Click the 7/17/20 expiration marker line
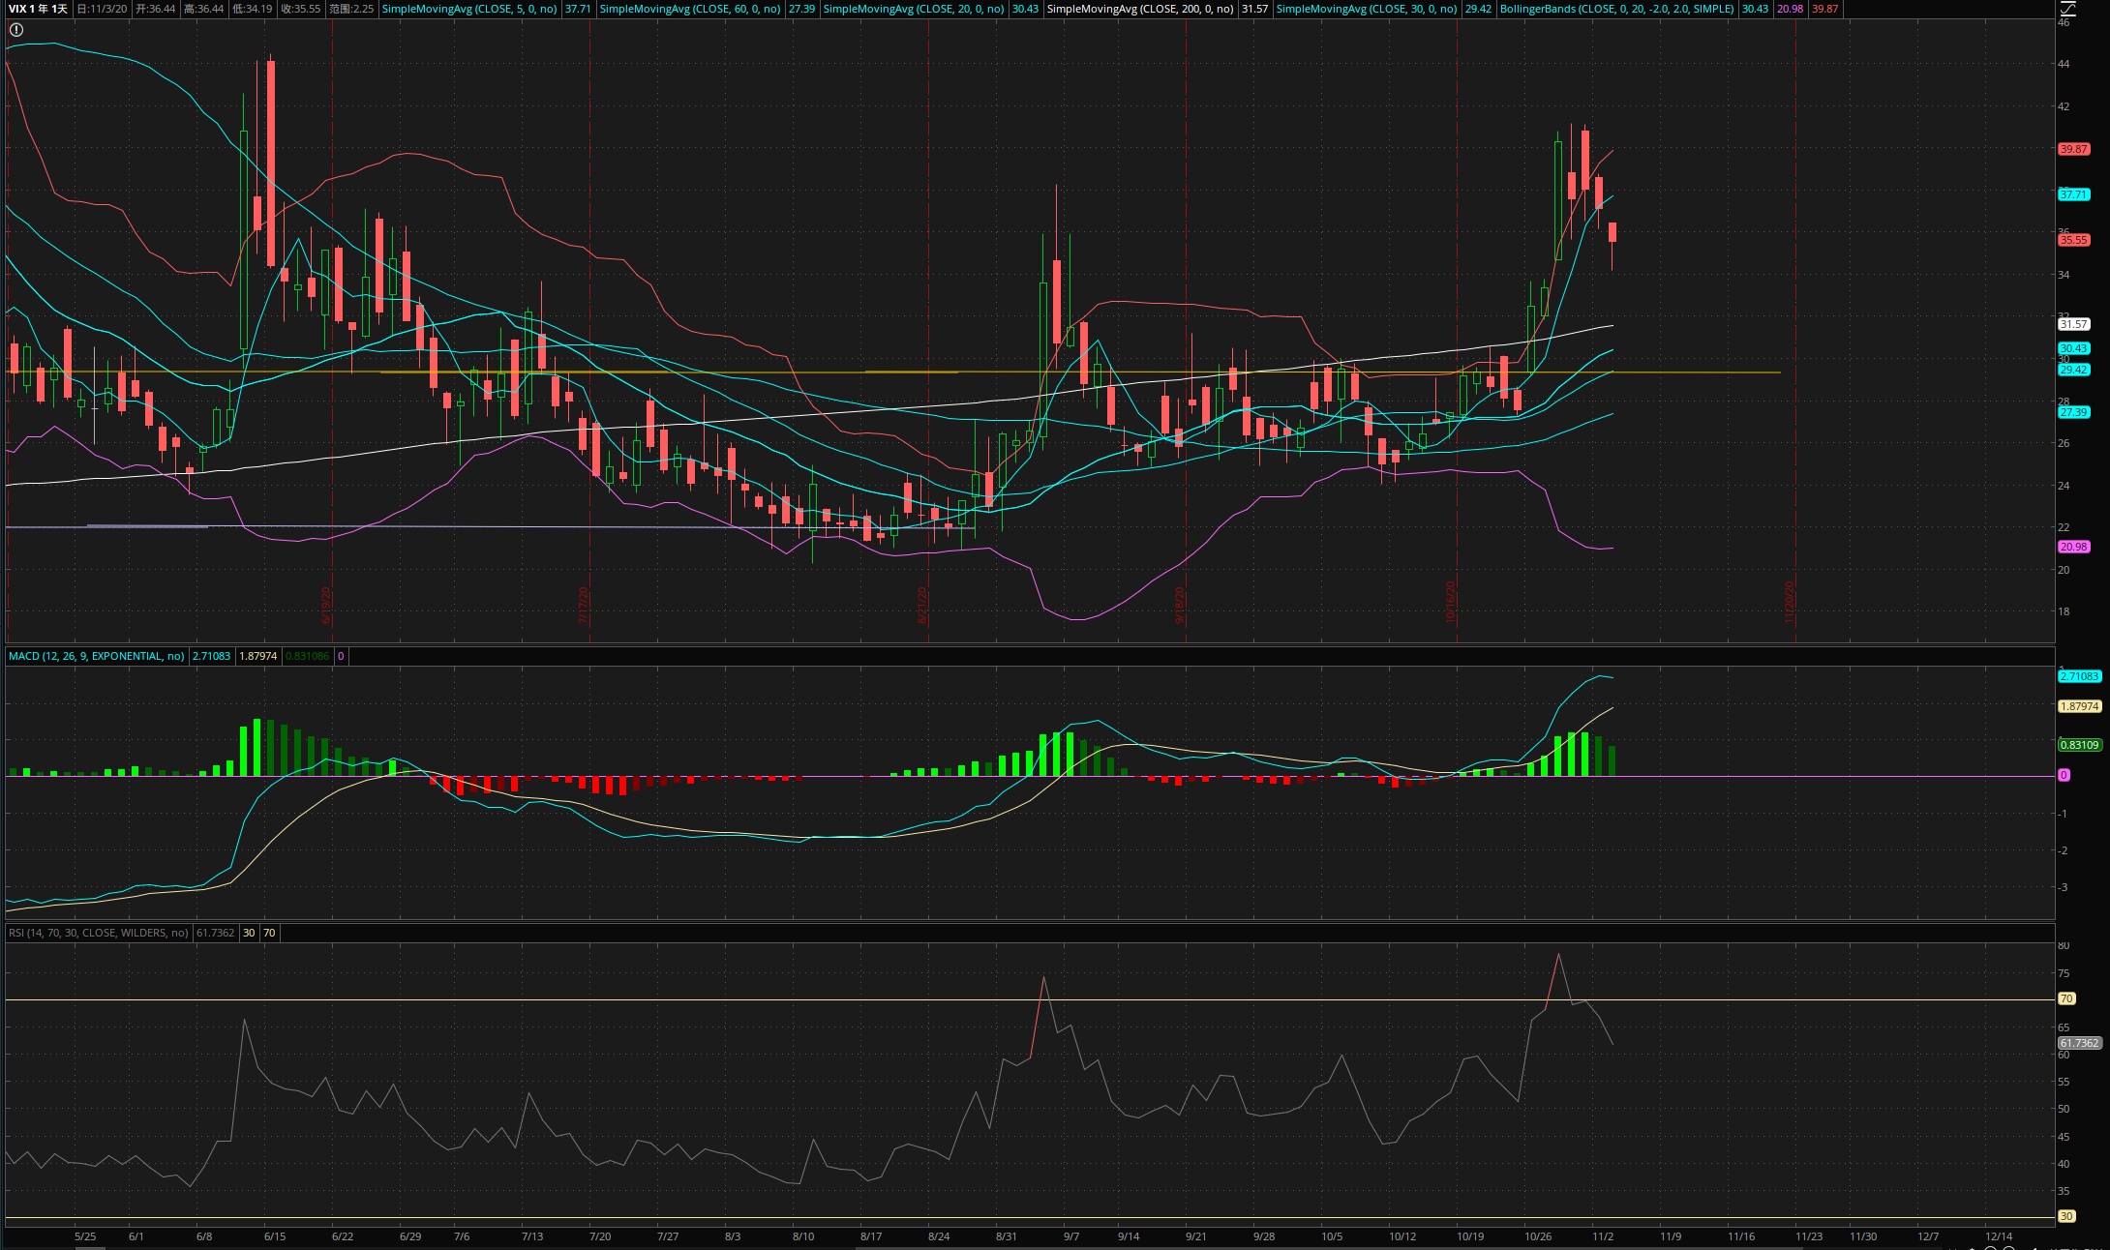Image resolution: width=2110 pixels, height=1250 pixels. (x=589, y=329)
